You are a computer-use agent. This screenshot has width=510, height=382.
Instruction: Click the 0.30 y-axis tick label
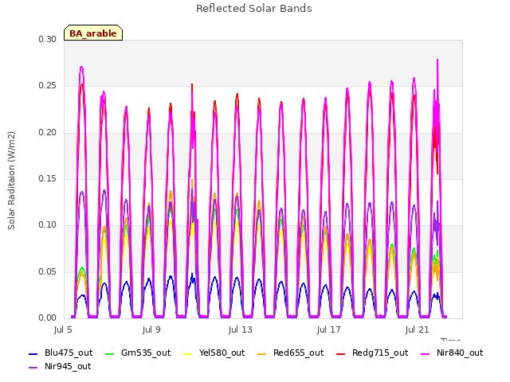coord(48,39)
